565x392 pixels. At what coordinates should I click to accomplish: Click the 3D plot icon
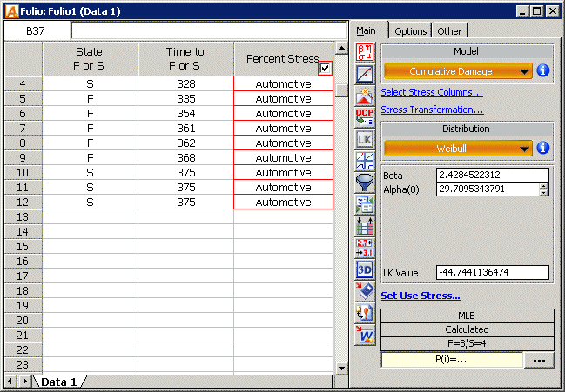point(365,269)
